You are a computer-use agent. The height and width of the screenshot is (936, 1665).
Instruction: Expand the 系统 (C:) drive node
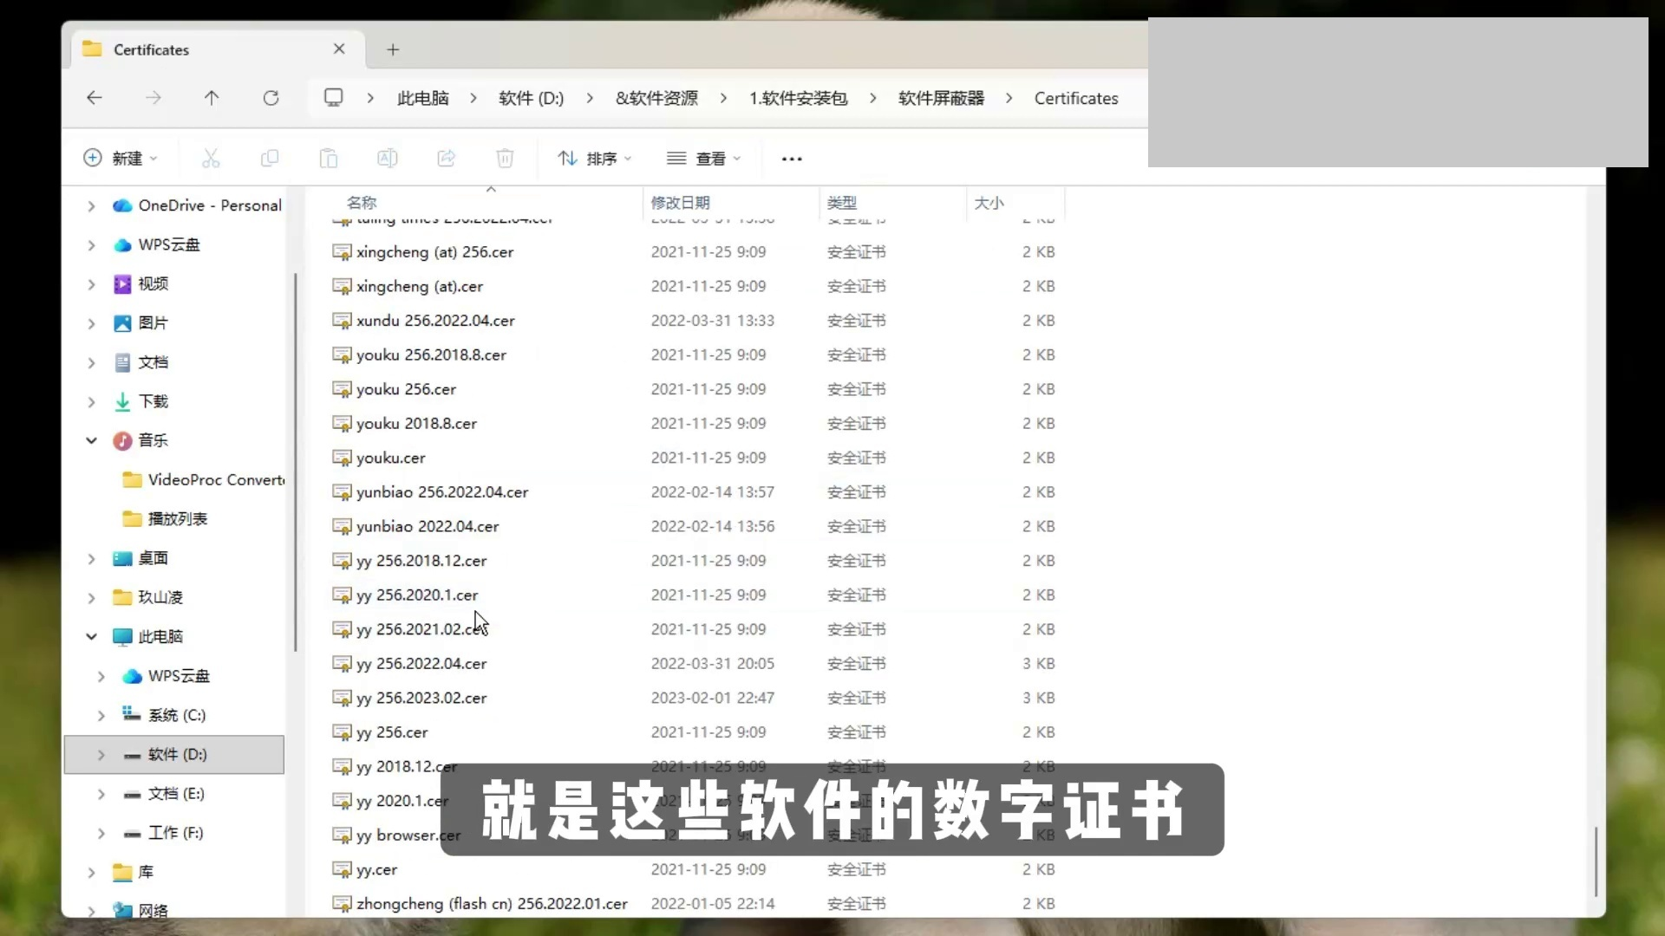[x=101, y=715]
